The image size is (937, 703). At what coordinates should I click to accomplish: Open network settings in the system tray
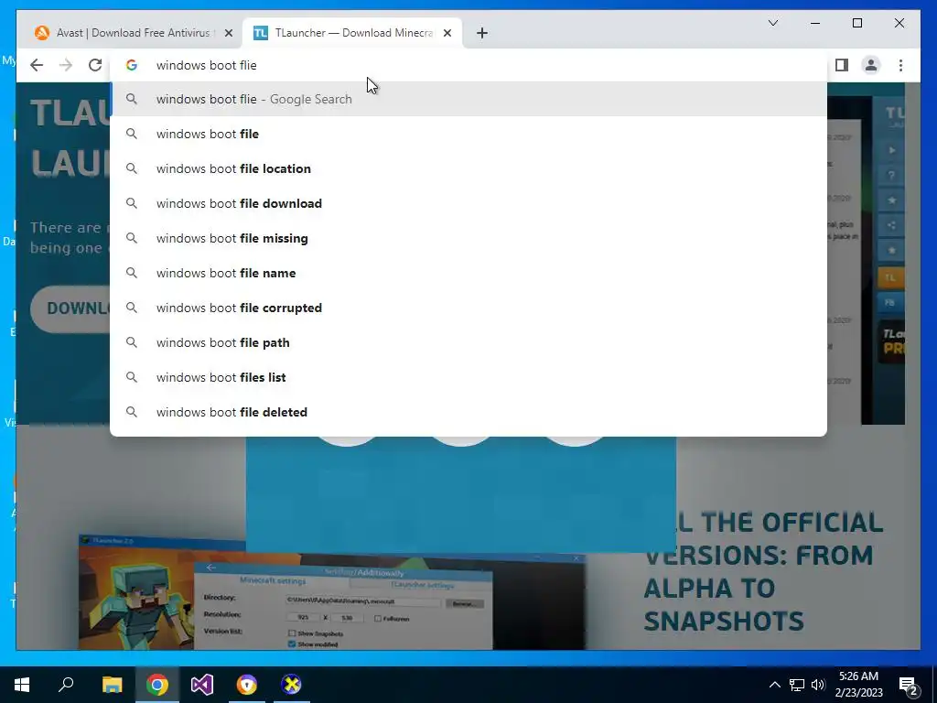(797, 685)
